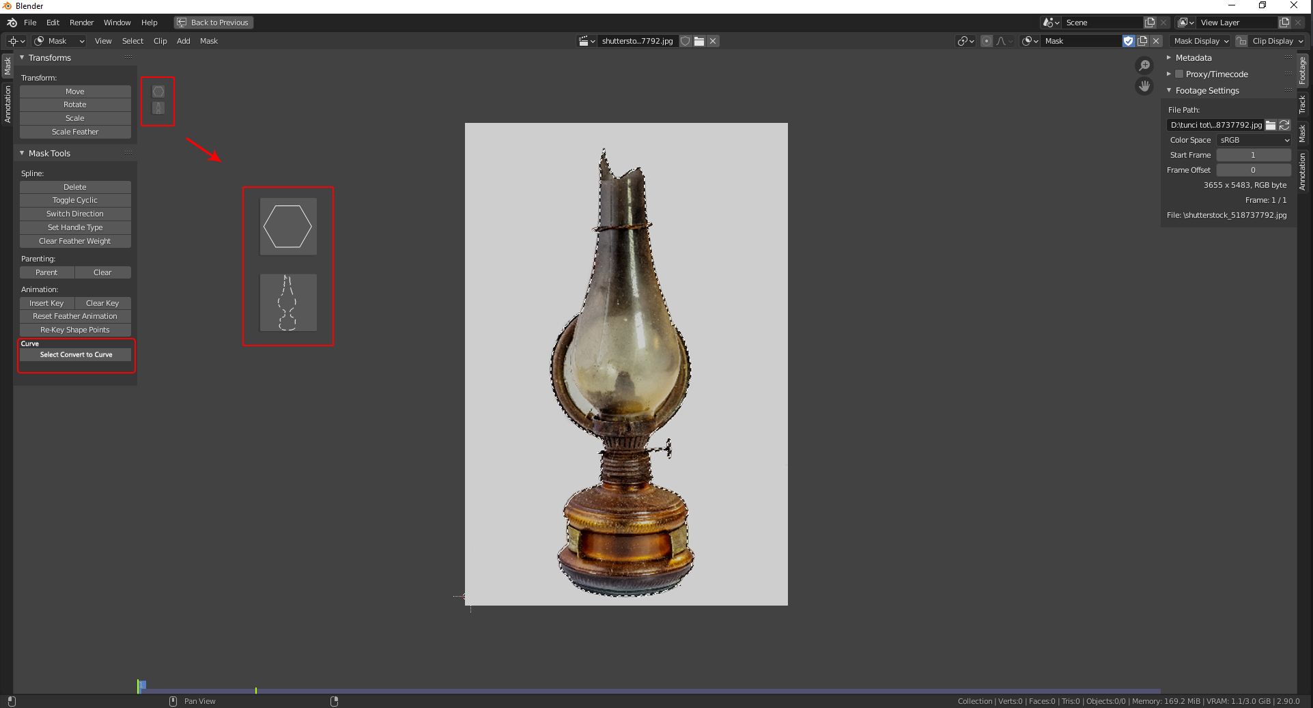
Task: Click the blue timeline frame marker
Action: (x=142, y=685)
